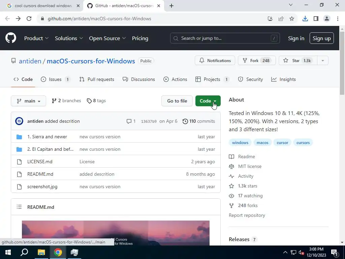The width and height of the screenshot is (345, 259).
Task: Click the README table of contents icon
Action: pyautogui.click(x=19, y=207)
